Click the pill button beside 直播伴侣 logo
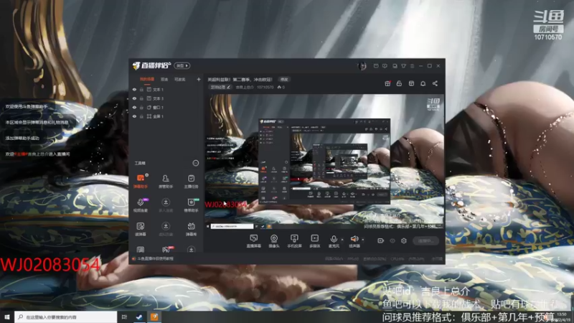Image resolution: width=574 pixels, height=323 pixels. (182, 65)
